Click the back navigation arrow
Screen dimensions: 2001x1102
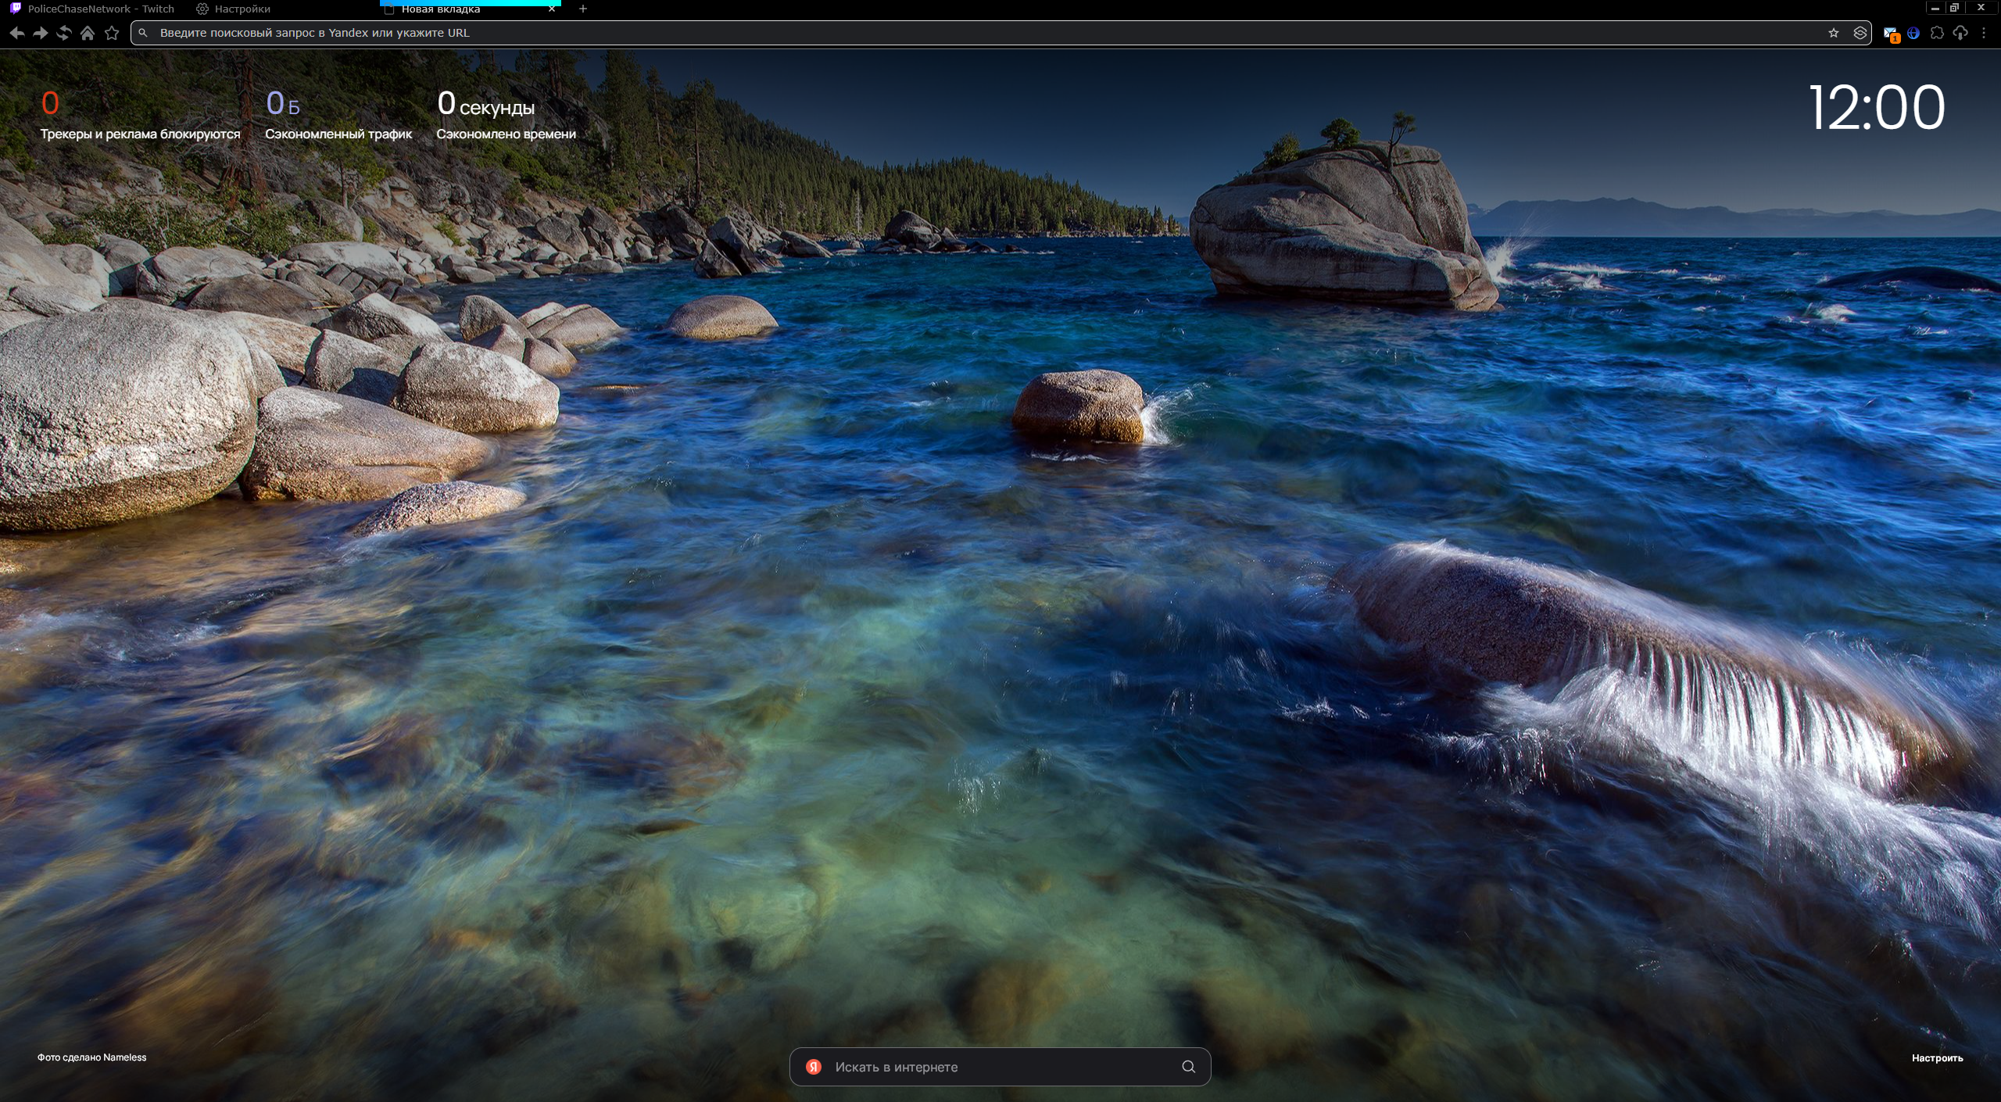[16, 33]
